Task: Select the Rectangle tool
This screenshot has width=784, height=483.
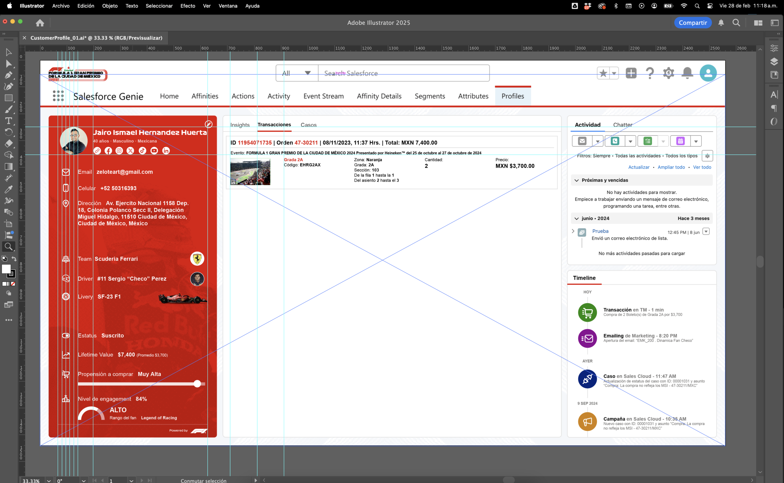Action: [x=9, y=98]
